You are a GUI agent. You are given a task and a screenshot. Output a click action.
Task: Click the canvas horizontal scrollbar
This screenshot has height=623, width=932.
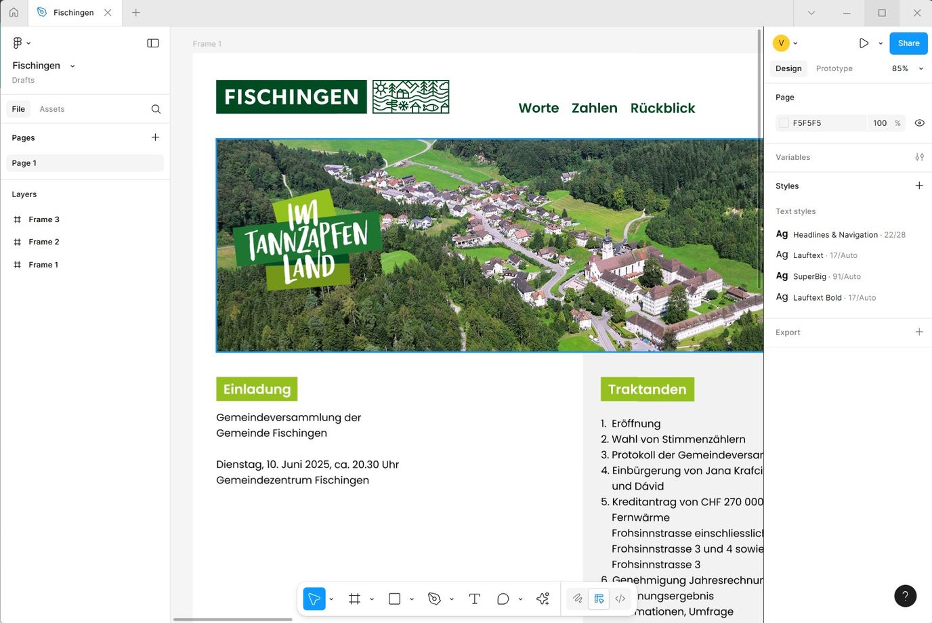coord(232,619)
